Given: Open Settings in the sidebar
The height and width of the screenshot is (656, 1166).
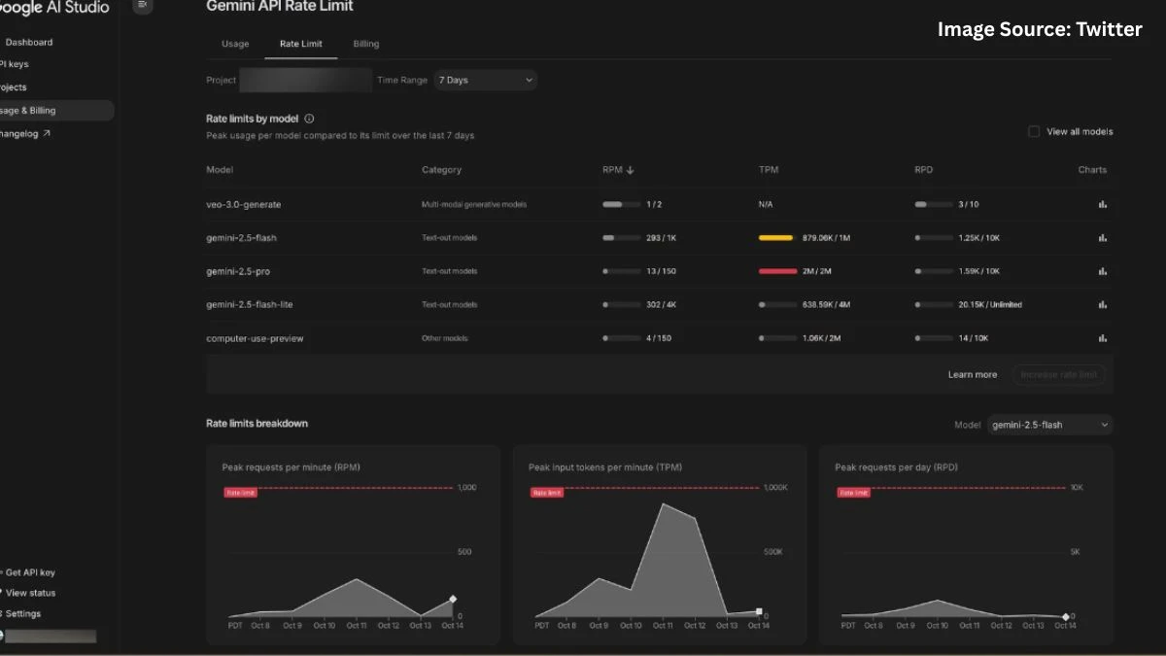Looking at the screenshot, I should pos(23,613).
